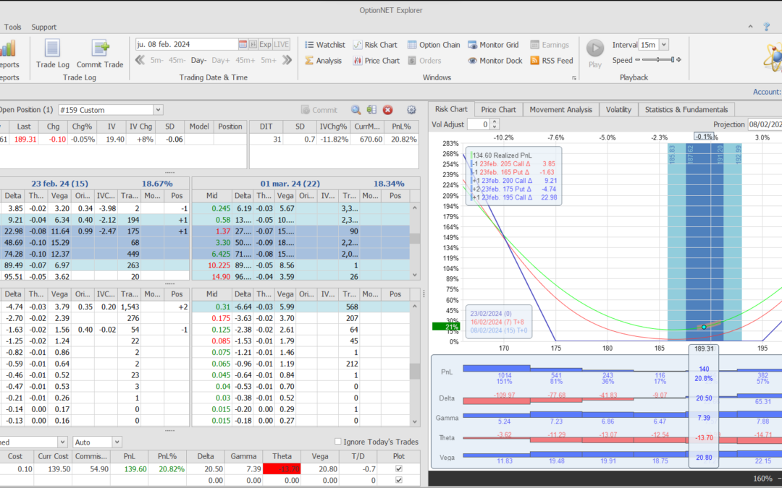This screenshot has width=782, height=488.
Task: Enable Ignore Today's Trades checkbox
Action: [338, 442]
